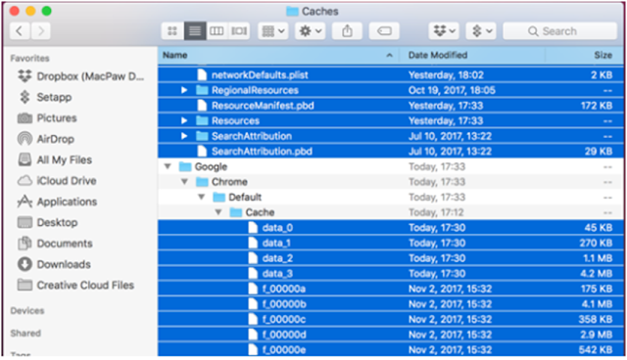The image size is (627, 360).
Task: Open AirDrop in the sidebar
Action: 46,139
